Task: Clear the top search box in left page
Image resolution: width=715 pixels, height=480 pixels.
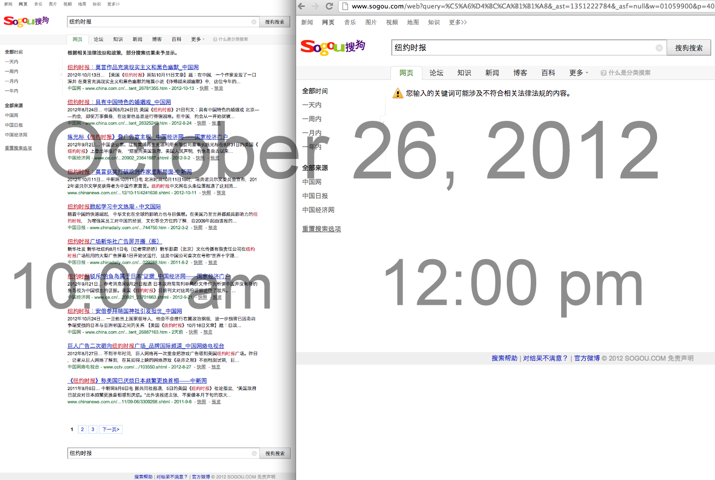Action: coord(254,22)
